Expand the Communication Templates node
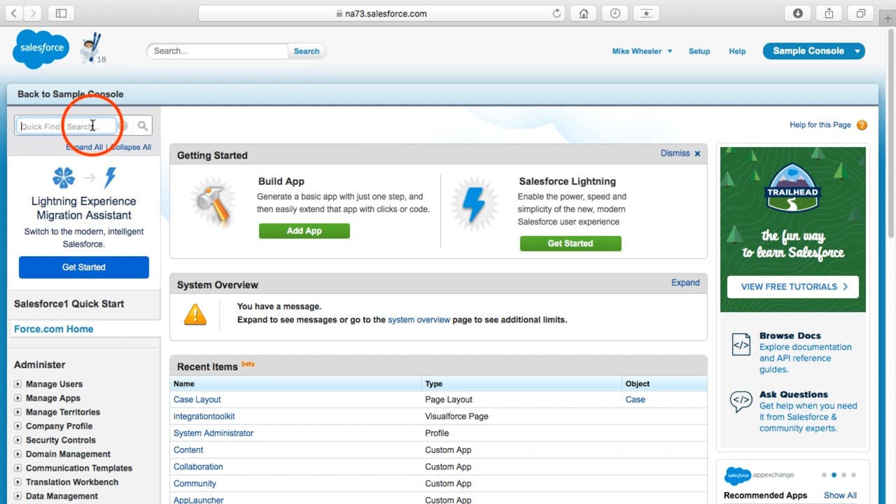This screenshot has height=504, width=896. pos(18,468)
